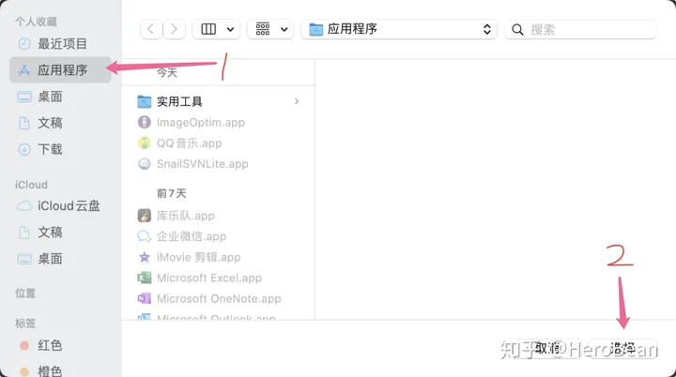Click the 下载 download arrow icon
This screenshot has height=377, width=676.
tap(24, 149)
